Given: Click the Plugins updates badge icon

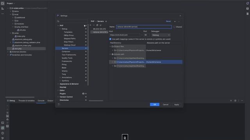Looking at the screenshot, I should [83, 94].
